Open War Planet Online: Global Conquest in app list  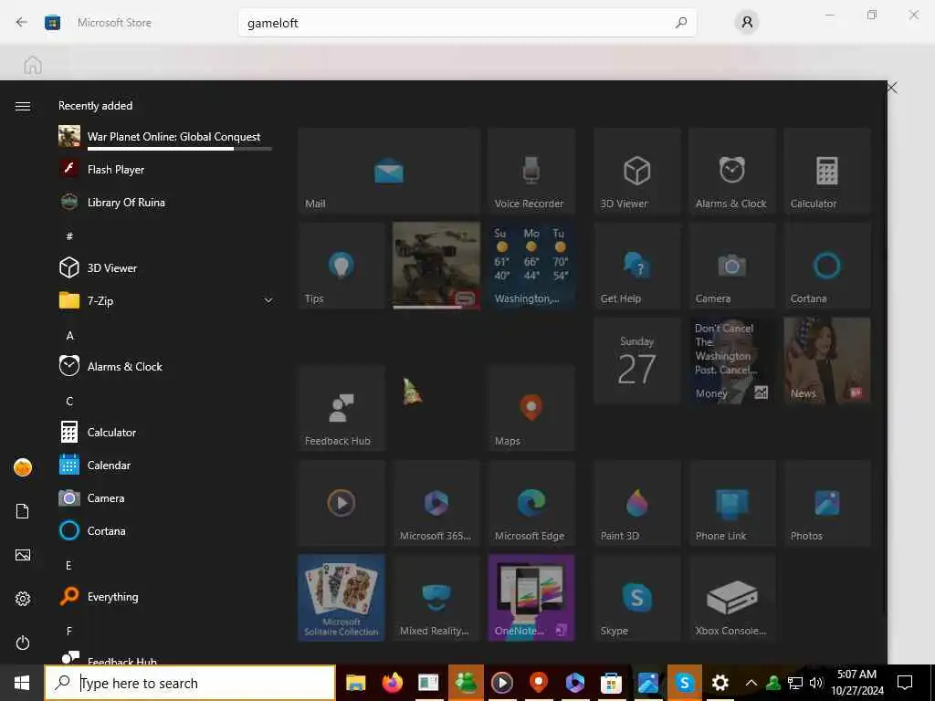166,137
